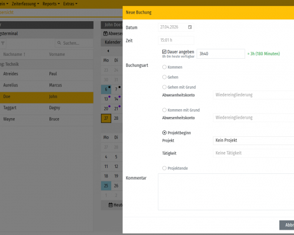294x235 pixels.
Task: Toggle the Dauer angeben checkbox
Action: 164,52
